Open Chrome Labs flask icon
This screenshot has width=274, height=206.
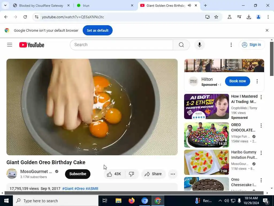tap(229, 17)
